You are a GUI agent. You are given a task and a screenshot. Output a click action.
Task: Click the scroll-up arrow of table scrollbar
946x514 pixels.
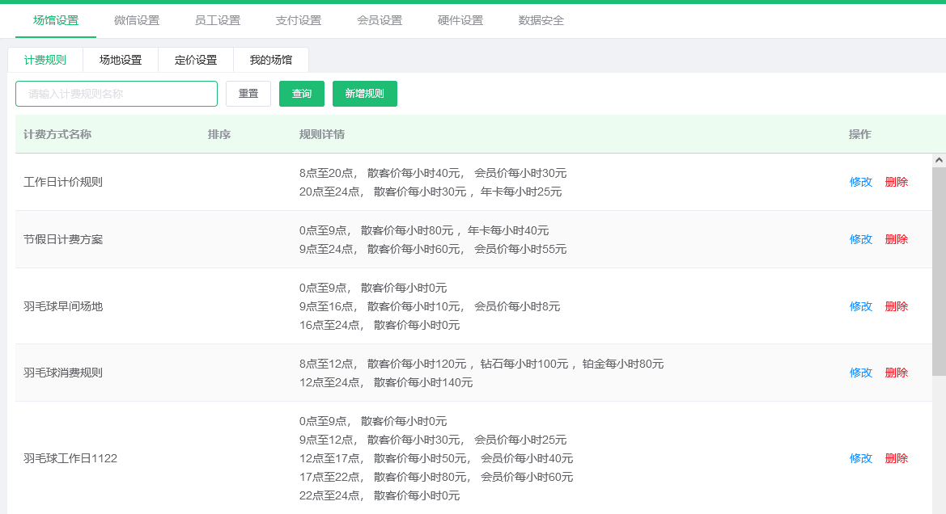click(939, 160)
